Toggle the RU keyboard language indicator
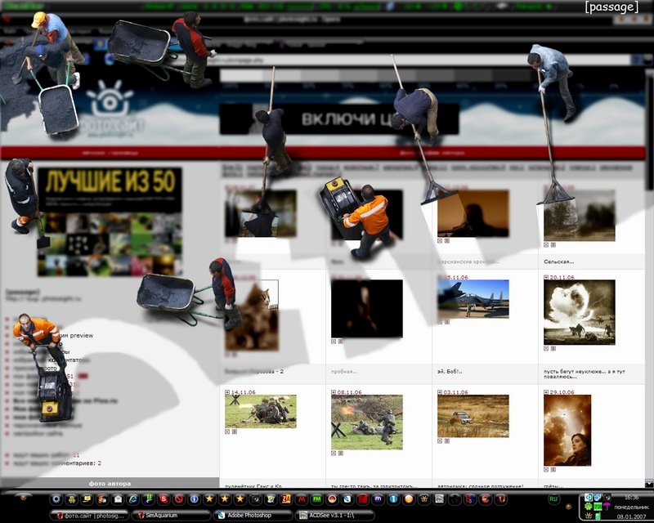Image resolution: width=654 pixels, height=523 pixels. tap(553, 498)
